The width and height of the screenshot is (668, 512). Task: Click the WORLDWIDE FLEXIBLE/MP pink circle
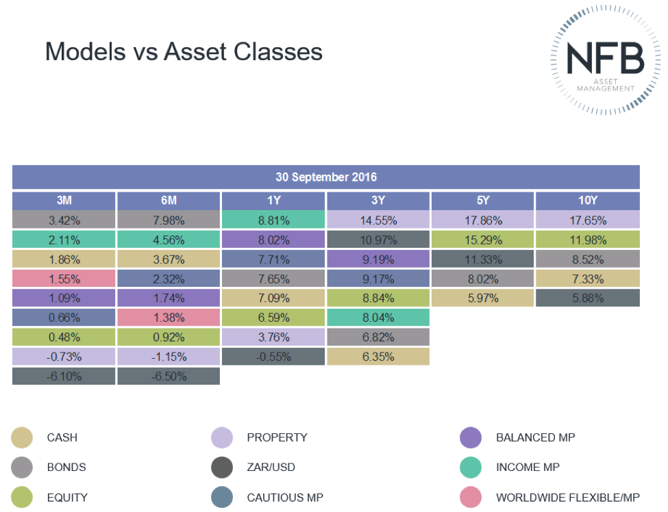point(472,498)
